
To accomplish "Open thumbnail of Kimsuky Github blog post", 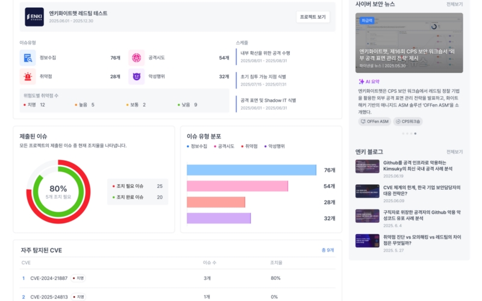I will [x=368, y=167].
